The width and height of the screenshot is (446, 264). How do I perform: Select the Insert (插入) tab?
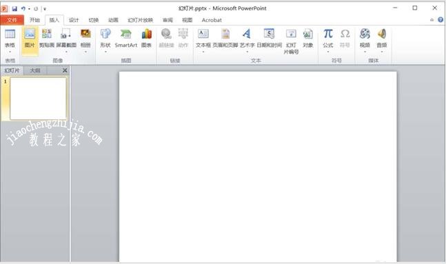click(54, 20)
